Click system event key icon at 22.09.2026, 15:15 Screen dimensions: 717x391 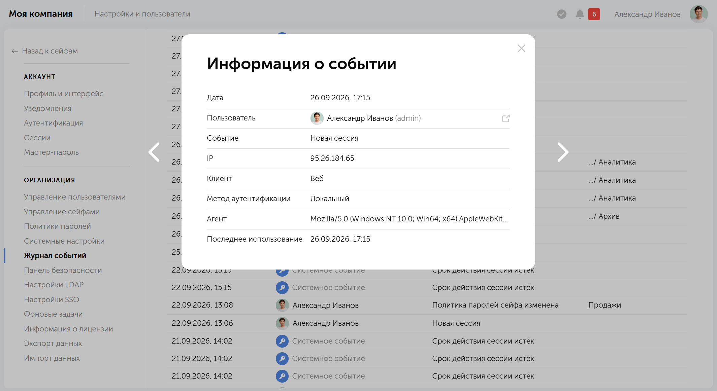pos(282,288)
